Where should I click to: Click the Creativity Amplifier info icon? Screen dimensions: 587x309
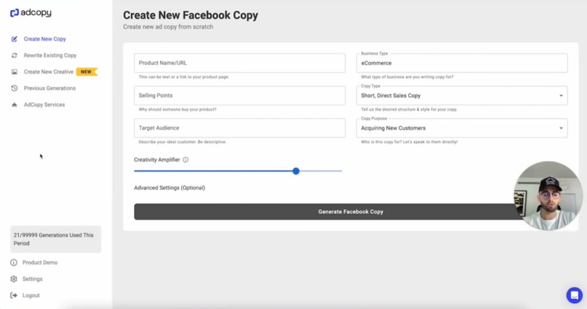click(186, 160)
